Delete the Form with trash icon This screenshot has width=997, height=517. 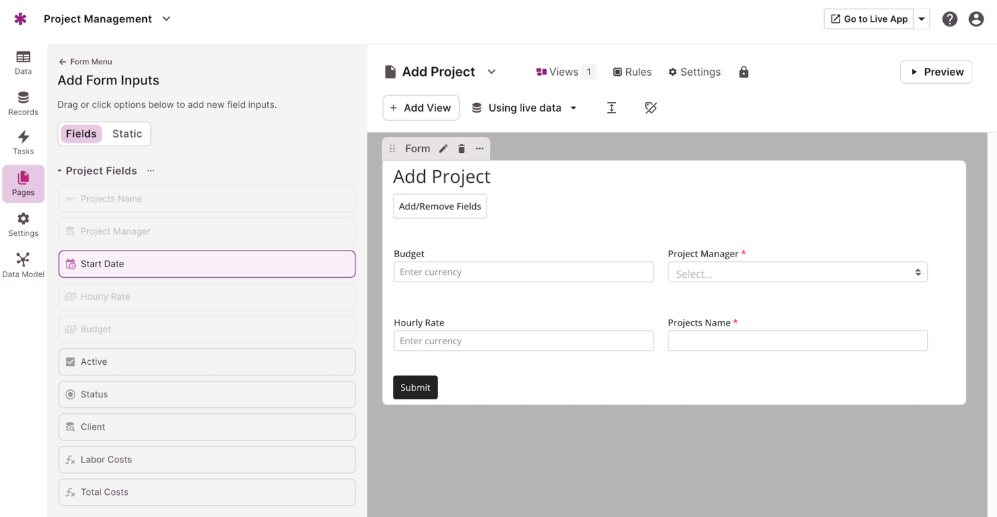click(461, 149)
